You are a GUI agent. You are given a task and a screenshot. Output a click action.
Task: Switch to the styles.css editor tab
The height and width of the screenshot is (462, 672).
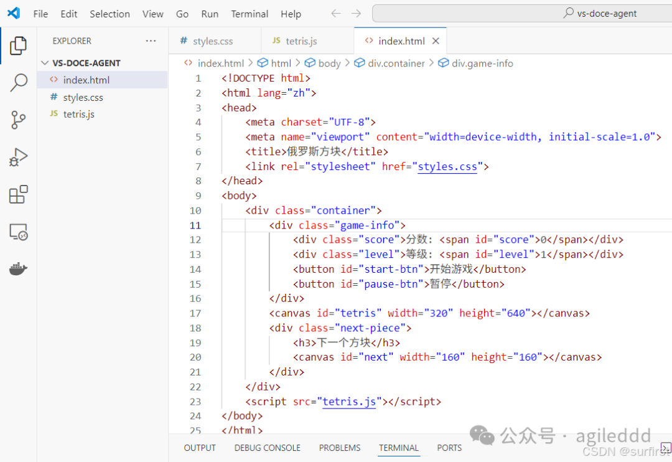pos(215,40)
